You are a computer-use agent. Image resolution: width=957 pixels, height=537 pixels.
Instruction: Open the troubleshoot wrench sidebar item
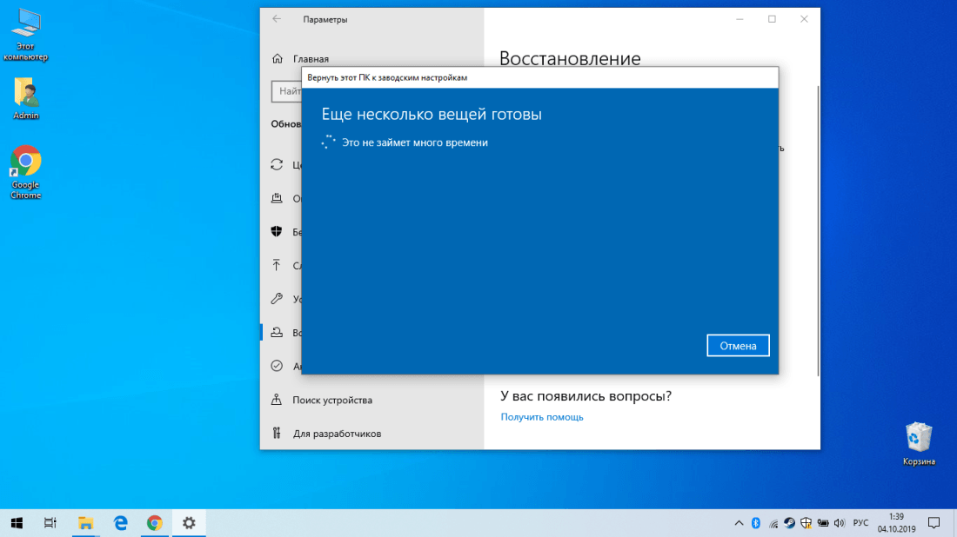click(277, 299)
